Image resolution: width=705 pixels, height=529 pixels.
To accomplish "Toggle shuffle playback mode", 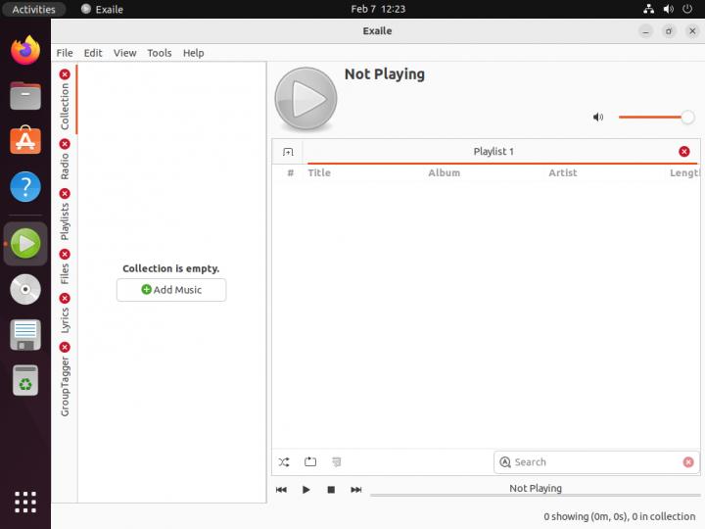I will [x=284, y=461].
